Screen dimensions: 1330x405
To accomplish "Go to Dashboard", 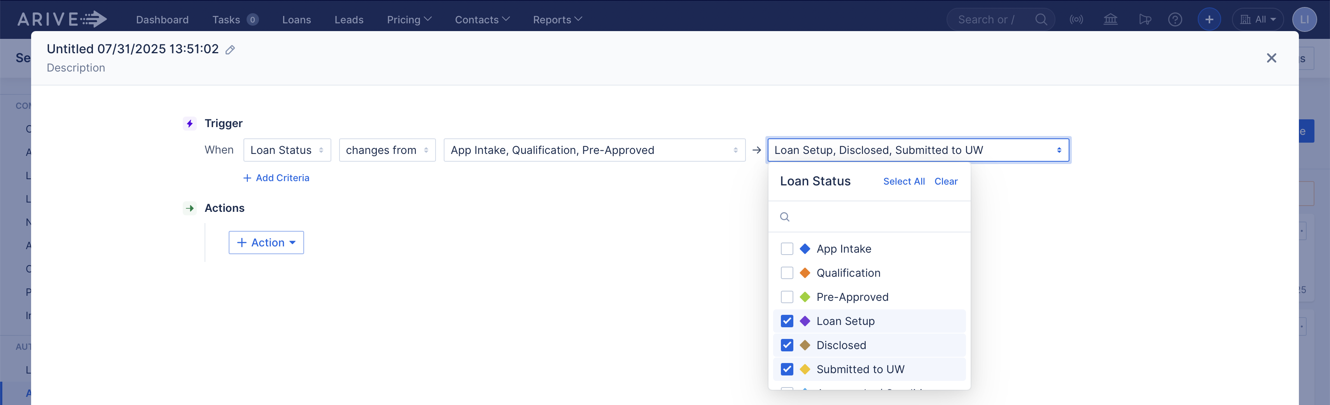I will [162, 19].
